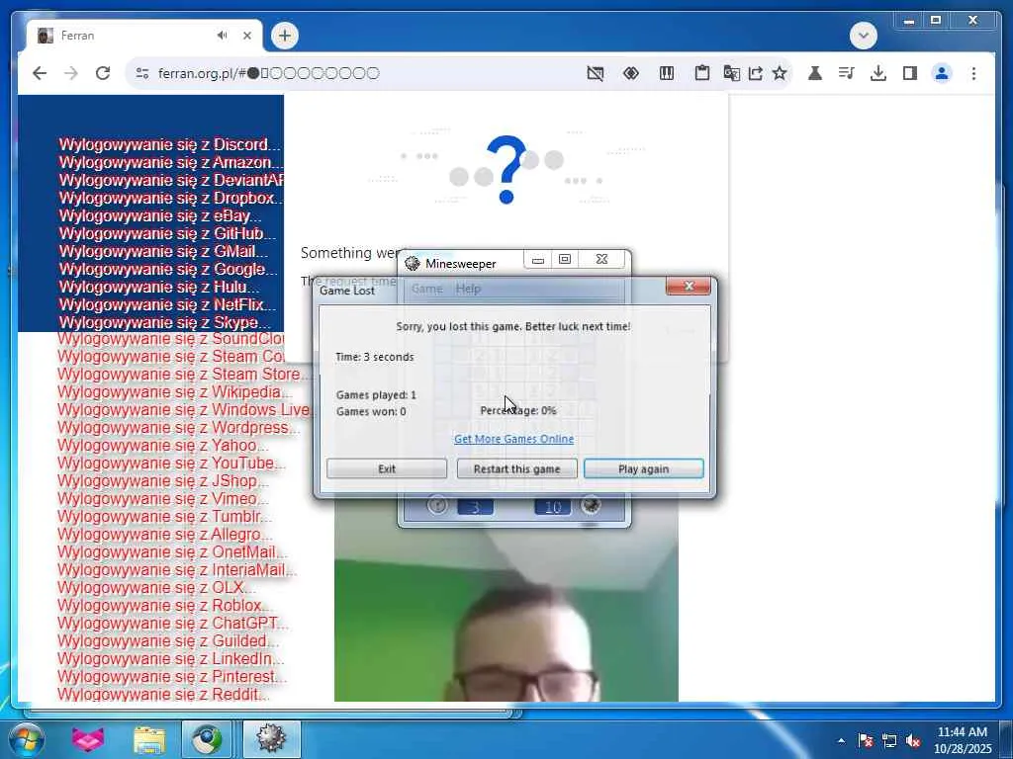The image size is (1013, 759).
Task: Open the browser downloads icon
Action: coord(878,73)
